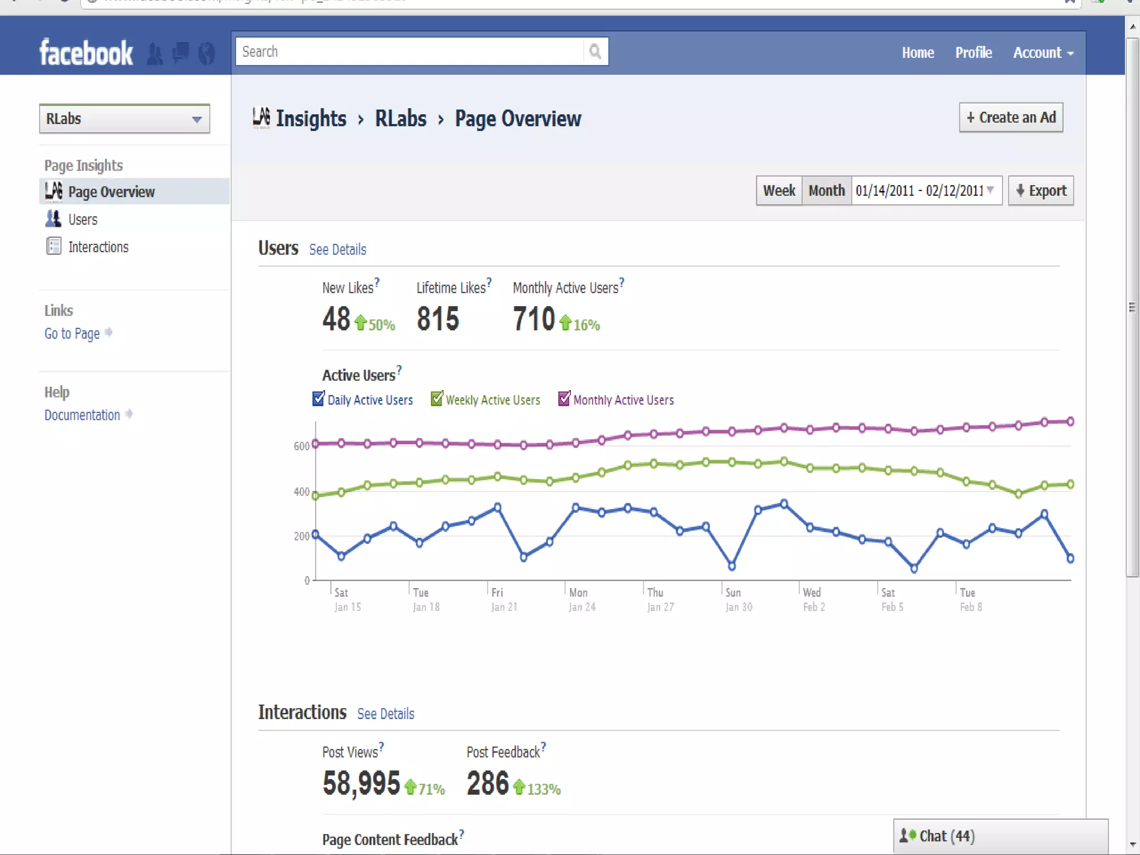Image resolution: width=1140 pixels, height=855 pixels.
Task: Open the messages icon in header
Action: click(181, 53)
